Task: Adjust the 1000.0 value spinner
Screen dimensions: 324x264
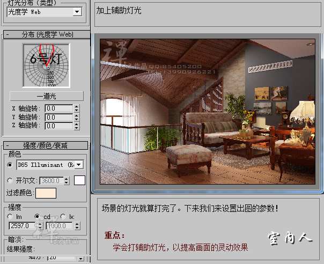Action: point(77,226)
